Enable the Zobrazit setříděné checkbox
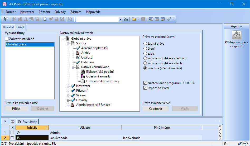250x146 pixels. click(x=7, y=39)
